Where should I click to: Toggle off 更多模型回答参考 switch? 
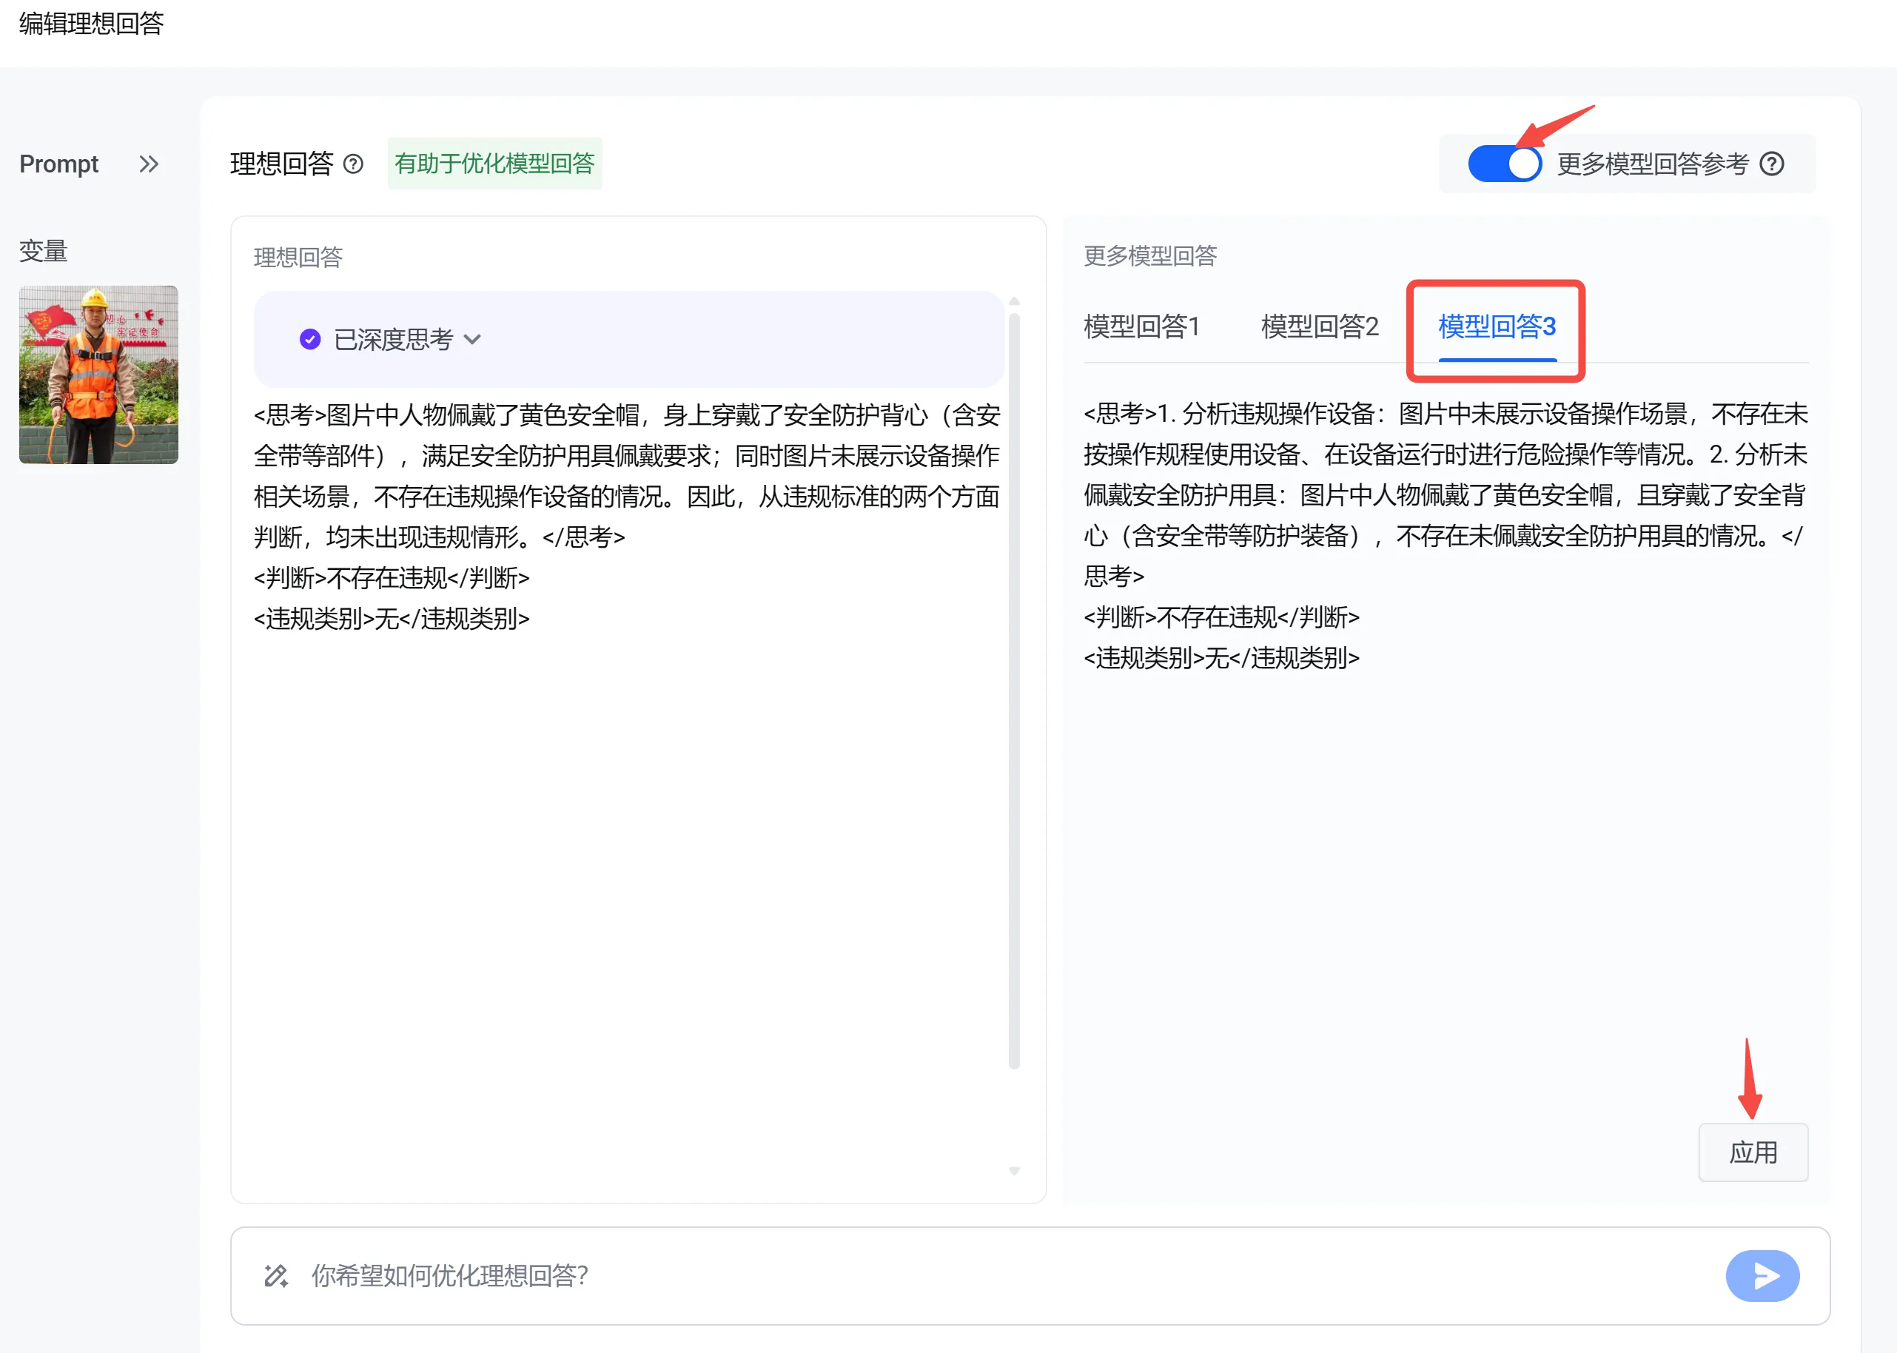tap(1503, 164)
